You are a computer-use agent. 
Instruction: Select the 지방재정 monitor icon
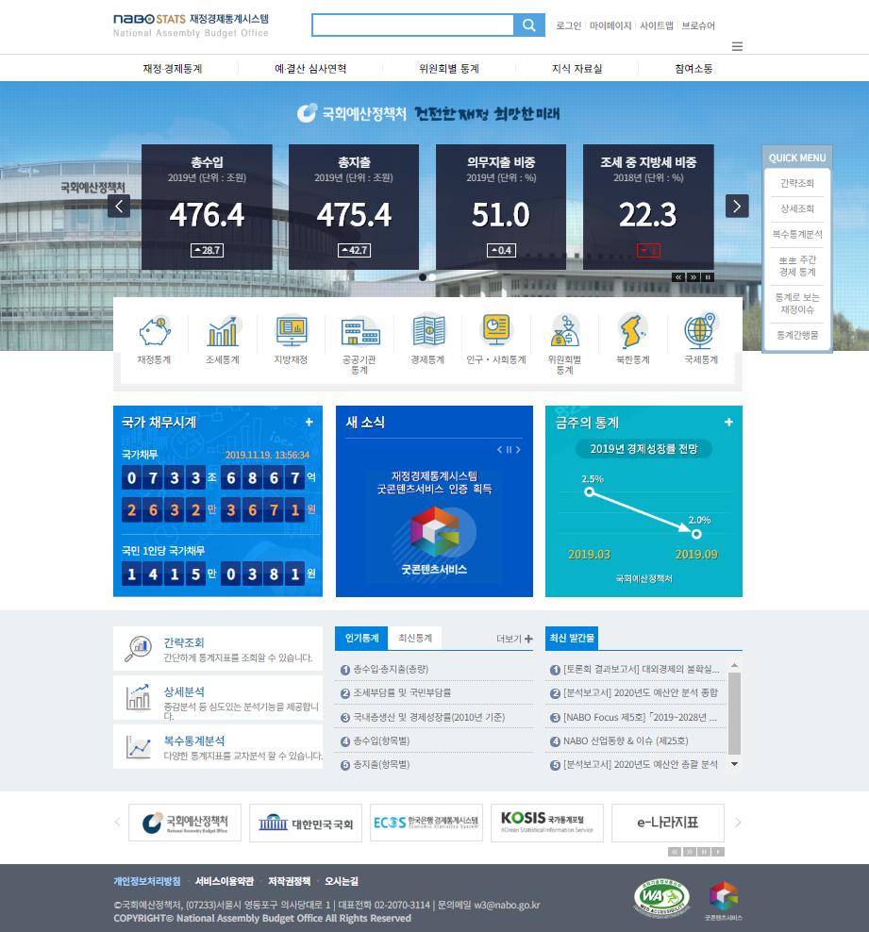tap(291, 333)
